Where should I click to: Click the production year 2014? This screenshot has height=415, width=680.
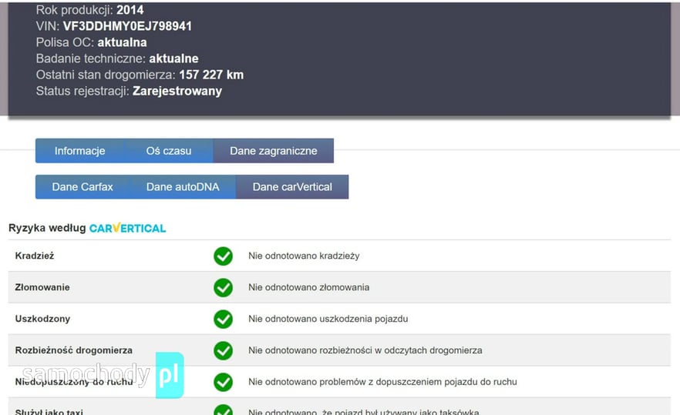[130, 10]
